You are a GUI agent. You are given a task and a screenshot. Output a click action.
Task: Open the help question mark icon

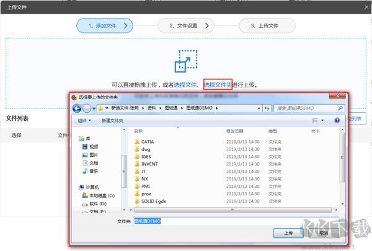[x=337, y=120]
